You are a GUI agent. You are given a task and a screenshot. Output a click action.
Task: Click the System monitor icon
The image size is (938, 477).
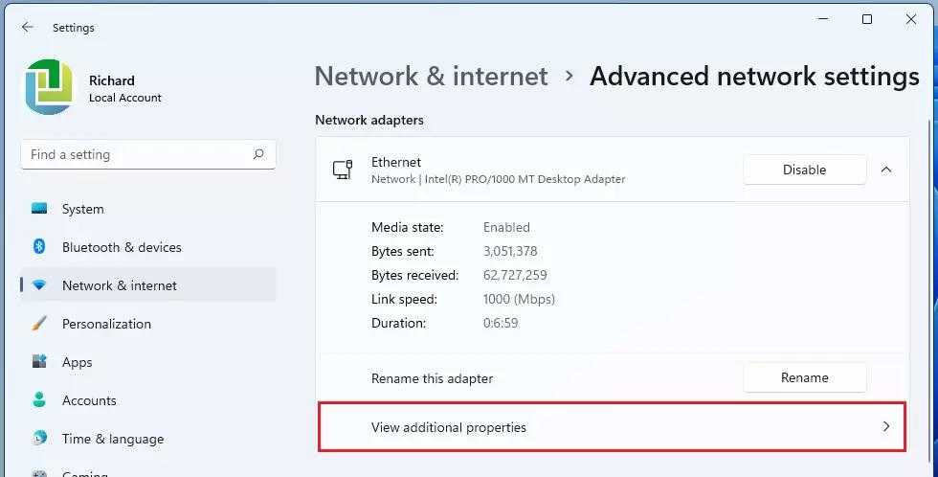click(39, 209)
